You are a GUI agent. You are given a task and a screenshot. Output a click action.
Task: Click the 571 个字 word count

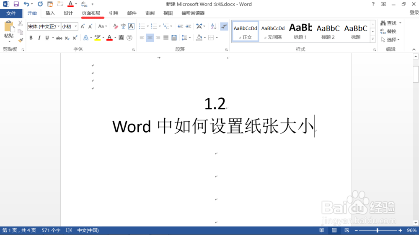(51, 230)
